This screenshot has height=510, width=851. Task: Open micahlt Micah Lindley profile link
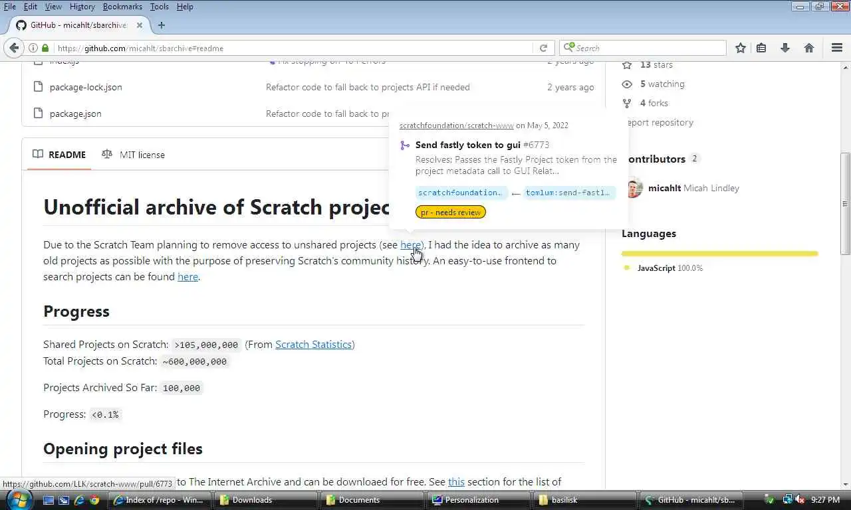pyautogui.click(x=693, y=188)
